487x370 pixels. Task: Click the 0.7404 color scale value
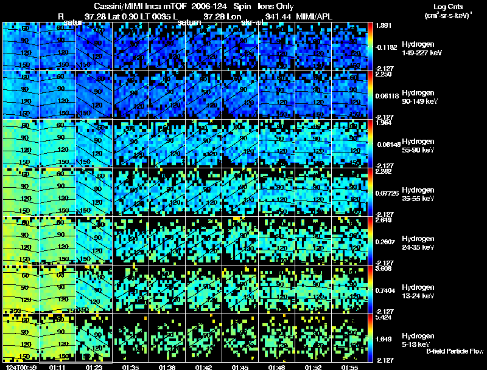385,290
